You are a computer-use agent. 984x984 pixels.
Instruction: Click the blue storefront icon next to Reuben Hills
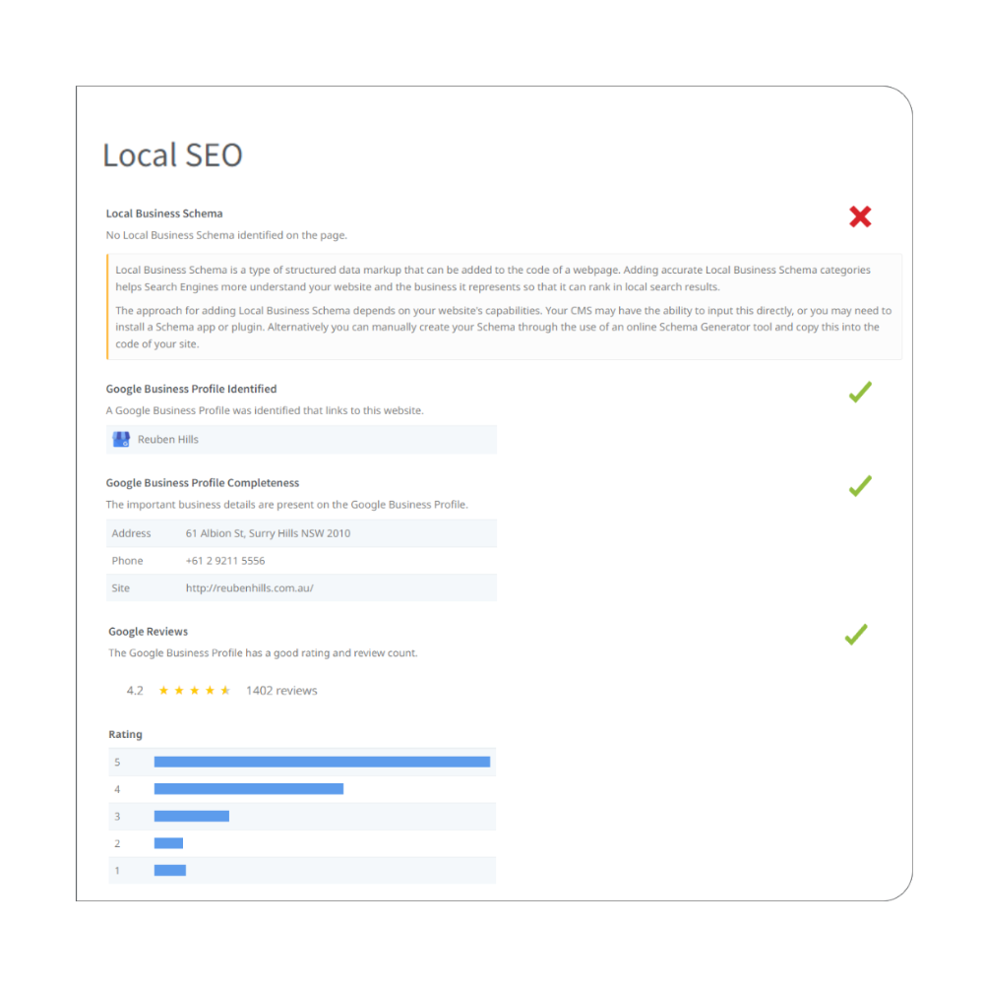tap(121, 439)
